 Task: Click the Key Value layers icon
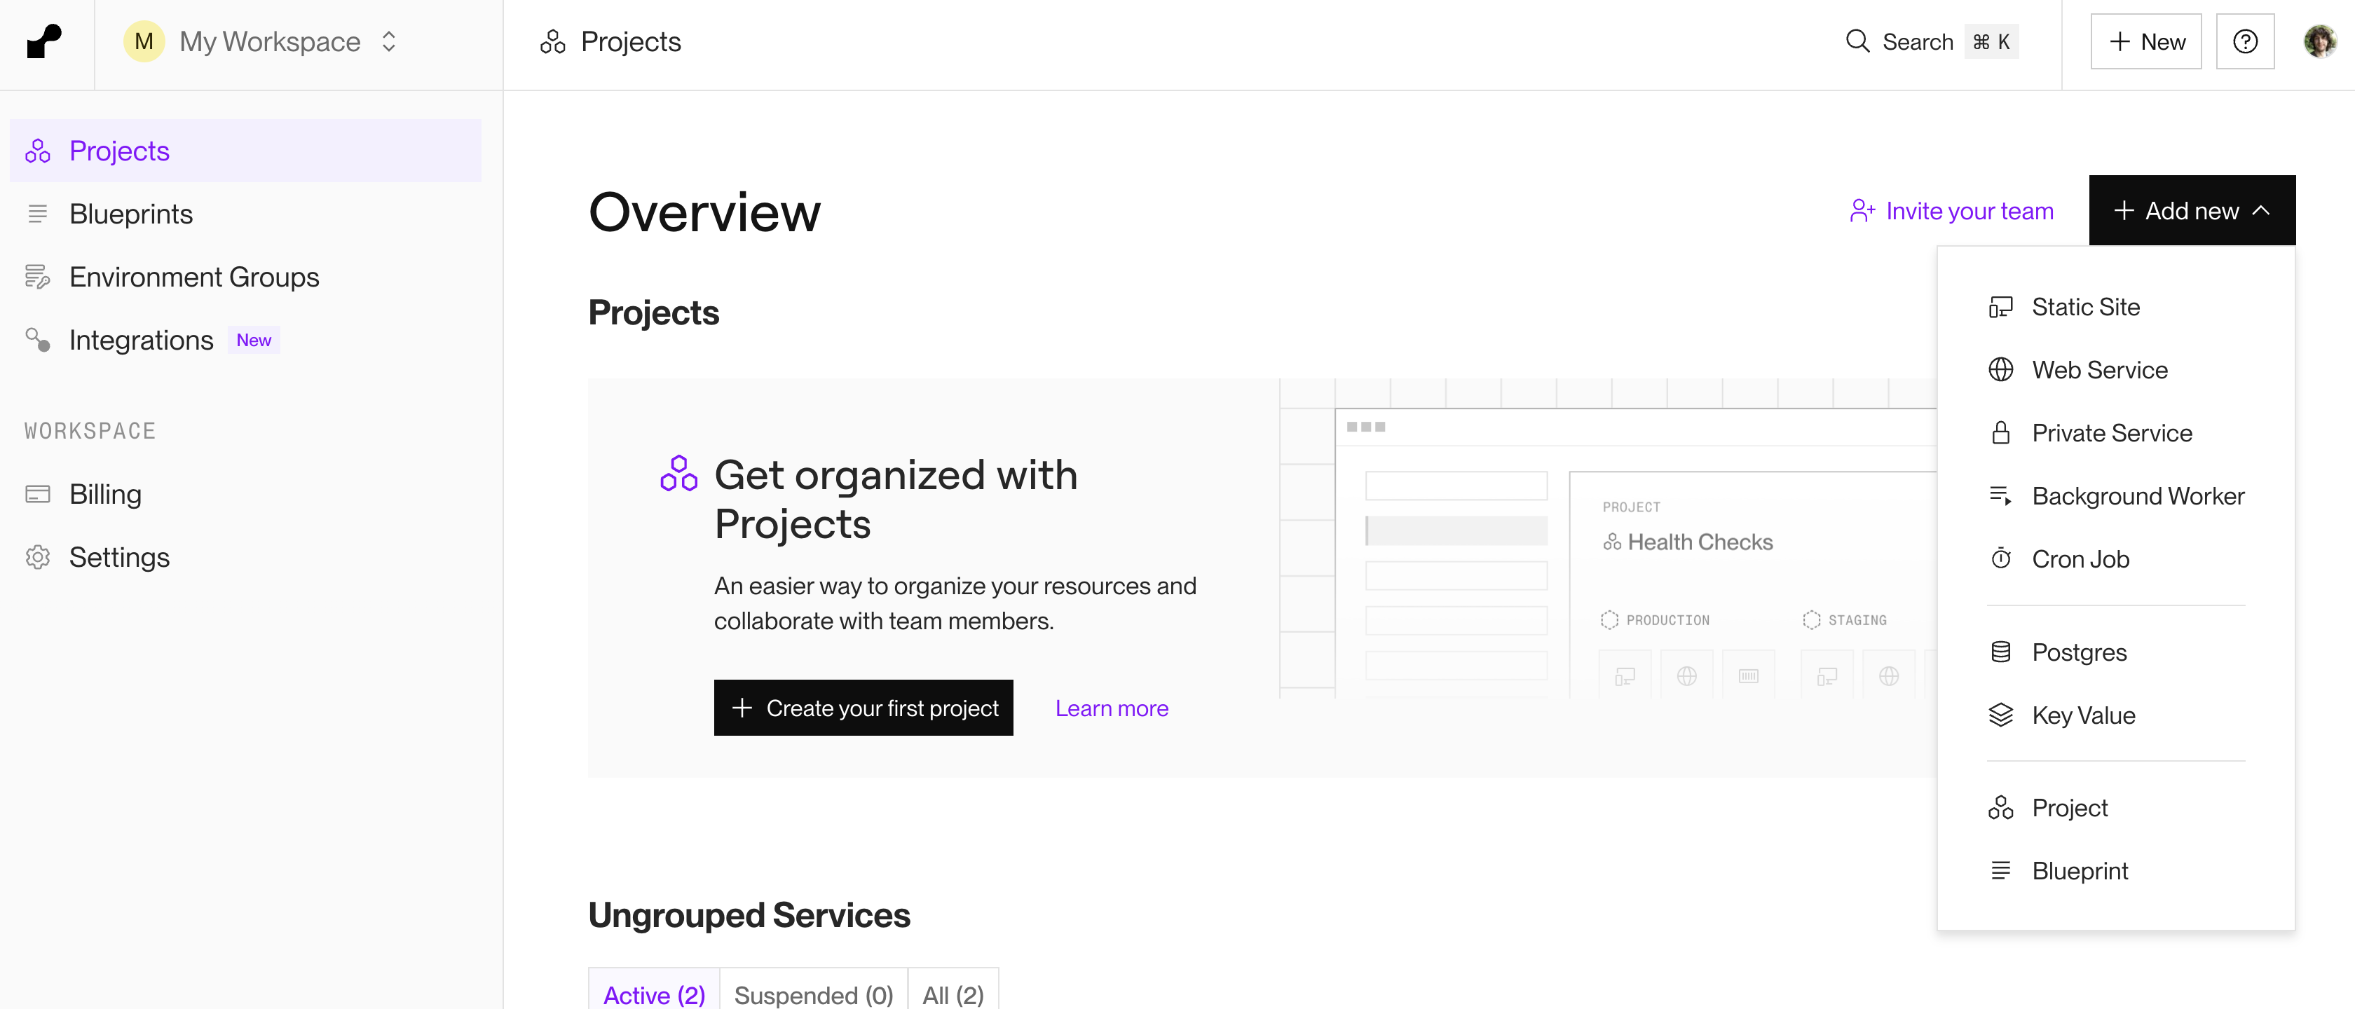[2000, 715]
